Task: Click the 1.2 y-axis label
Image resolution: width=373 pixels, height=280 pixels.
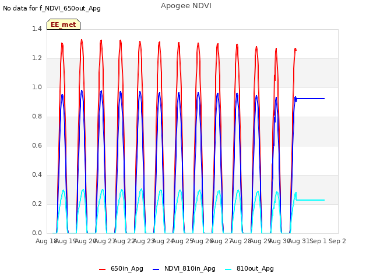Action: click(37, 58)
